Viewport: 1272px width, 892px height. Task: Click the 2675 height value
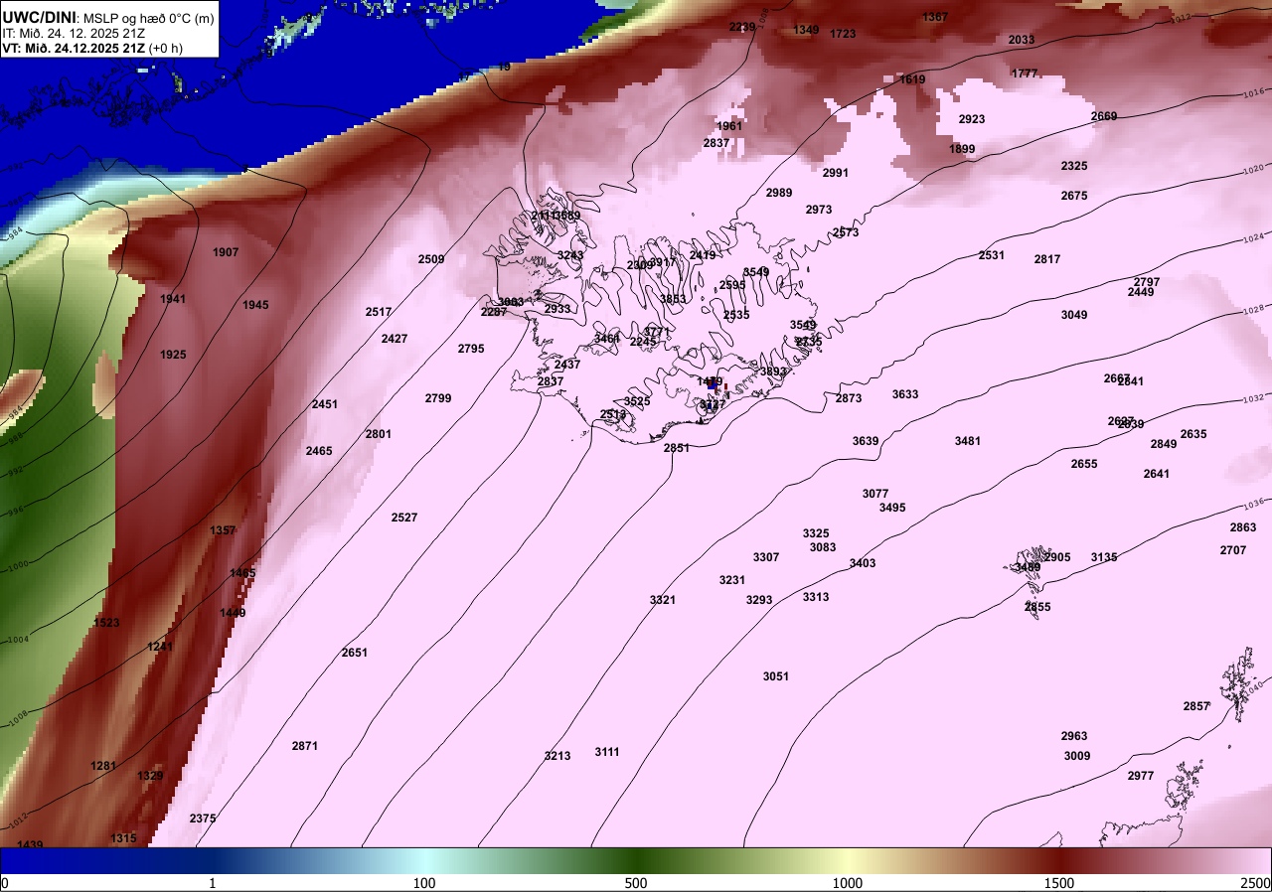[x=1074, y=196]
